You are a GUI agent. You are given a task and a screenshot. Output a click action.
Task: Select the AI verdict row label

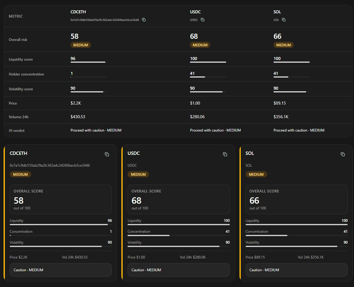(x=16, y=130)
